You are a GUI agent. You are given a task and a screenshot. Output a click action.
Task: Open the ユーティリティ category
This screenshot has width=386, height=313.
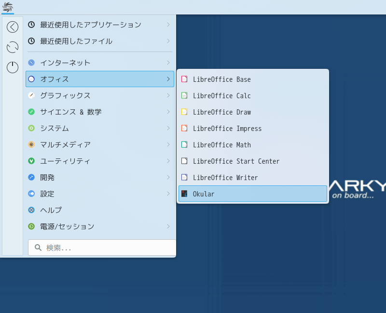pyautogui.click(x=100, y=161)
